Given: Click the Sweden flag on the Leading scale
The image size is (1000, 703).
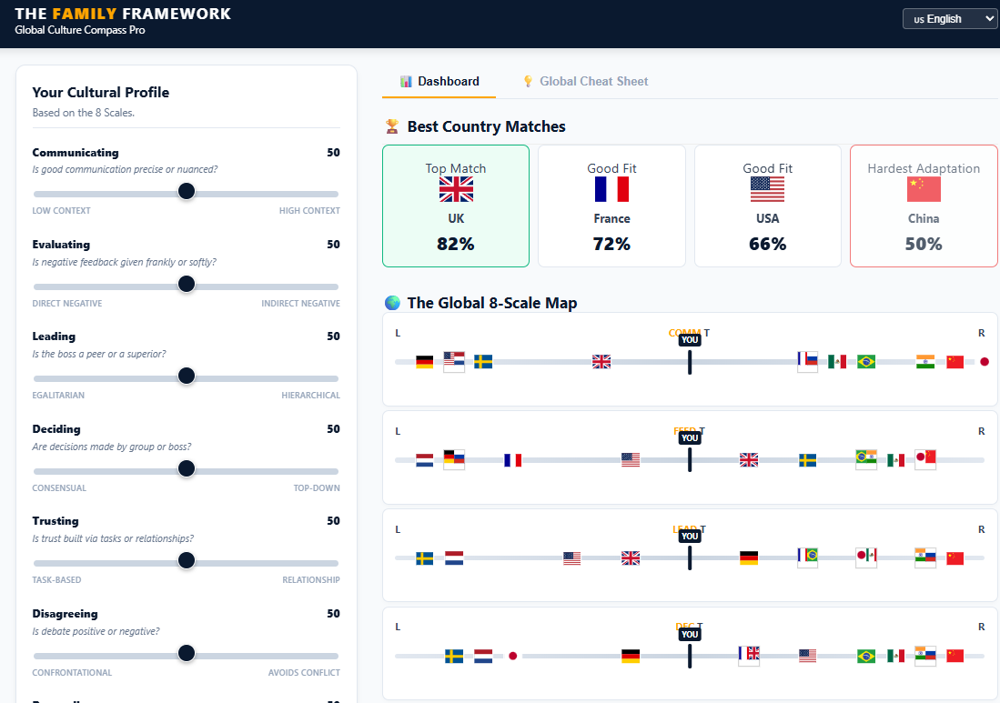Looking at the screenshot, I should (x=424, y=557).
